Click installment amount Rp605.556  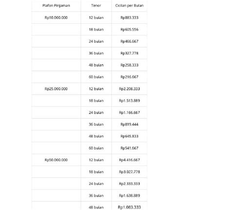coord(129,29)
